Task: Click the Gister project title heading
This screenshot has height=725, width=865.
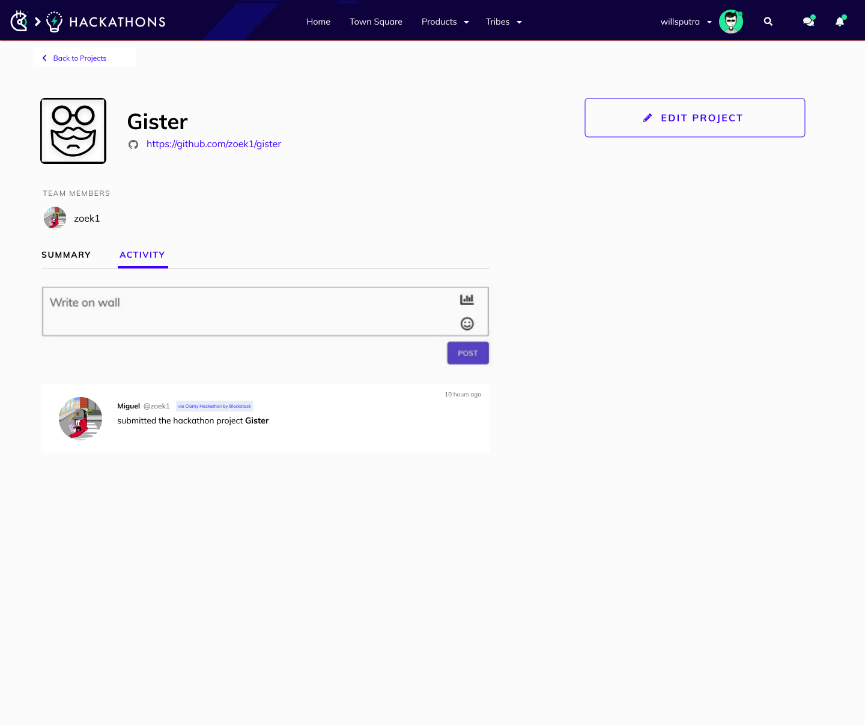Action: coord(157,122)
